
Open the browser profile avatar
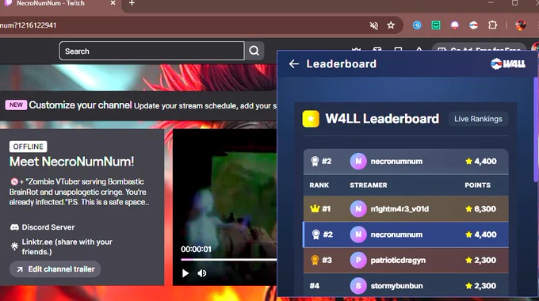[521, 25]
